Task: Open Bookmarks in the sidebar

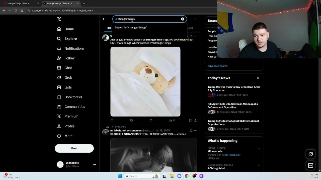Action: [x=69, y=97]
